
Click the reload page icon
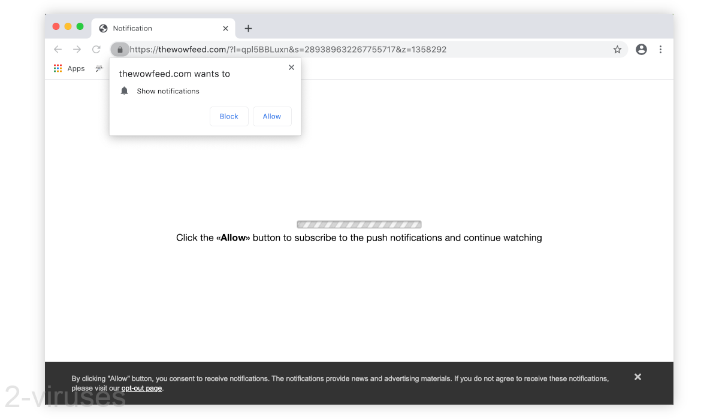pyautogui.click(x=96, y=49)
